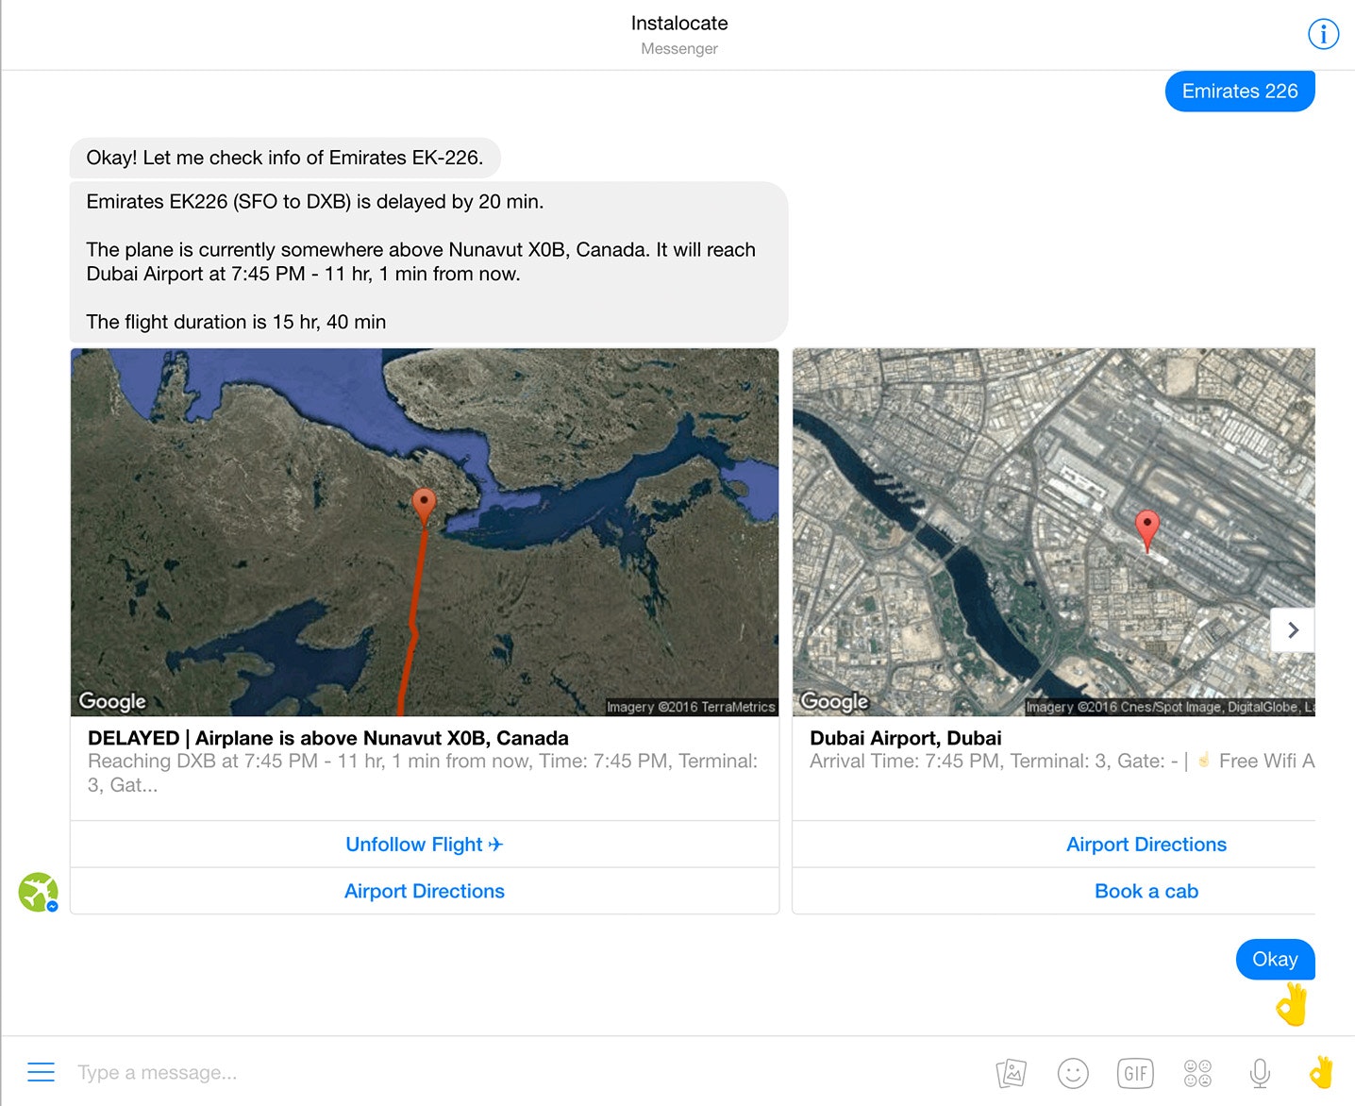Click the 'Arrival Time: 7:45 PM' card subtitle
This screenshot has height=1106, width=1355.
click(x=1062, y=761)
